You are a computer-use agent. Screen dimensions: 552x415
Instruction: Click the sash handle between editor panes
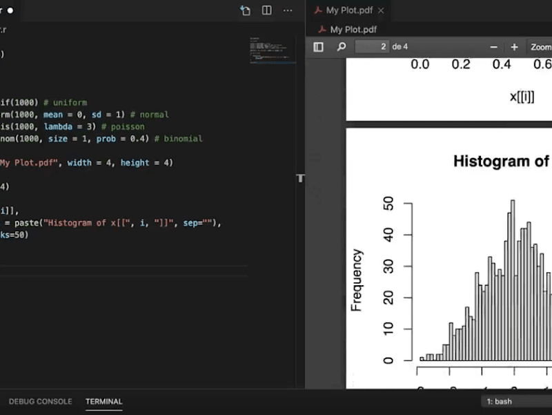[x=300, y=178]
